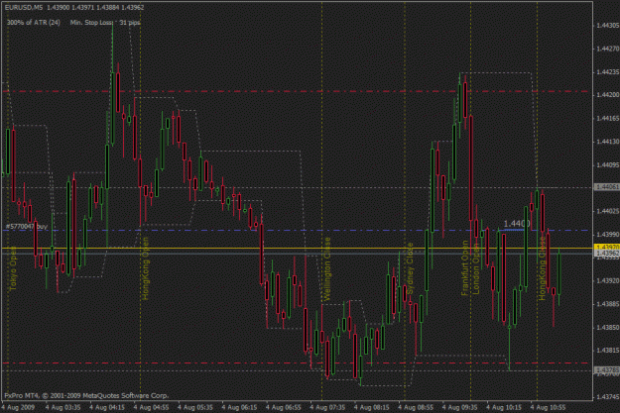Click the "Sydney Close" session label
The image size is (620, 413).
410,268
